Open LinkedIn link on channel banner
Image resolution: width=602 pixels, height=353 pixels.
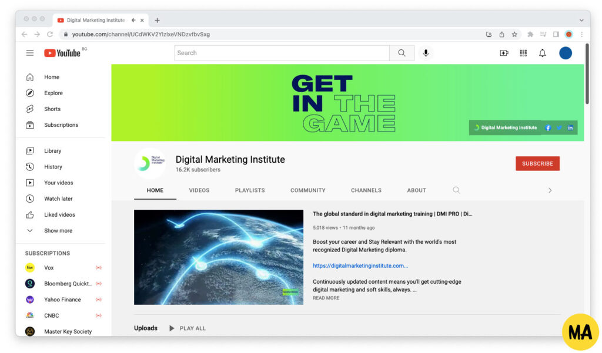pos(570,128)
